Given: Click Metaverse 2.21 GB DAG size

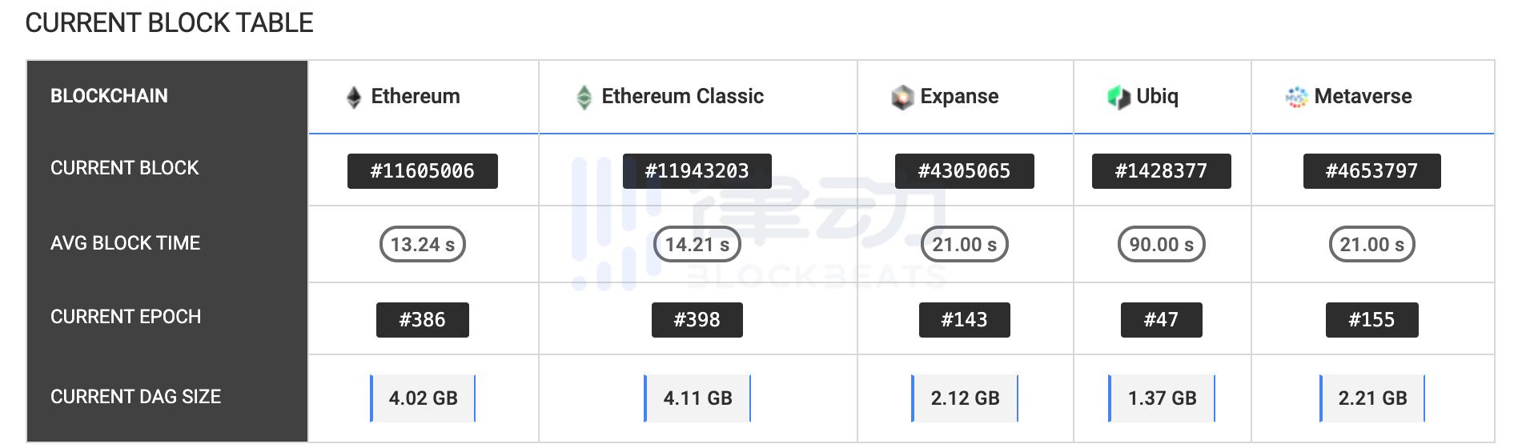Looking at the screenshot, I should [1372, 398].
